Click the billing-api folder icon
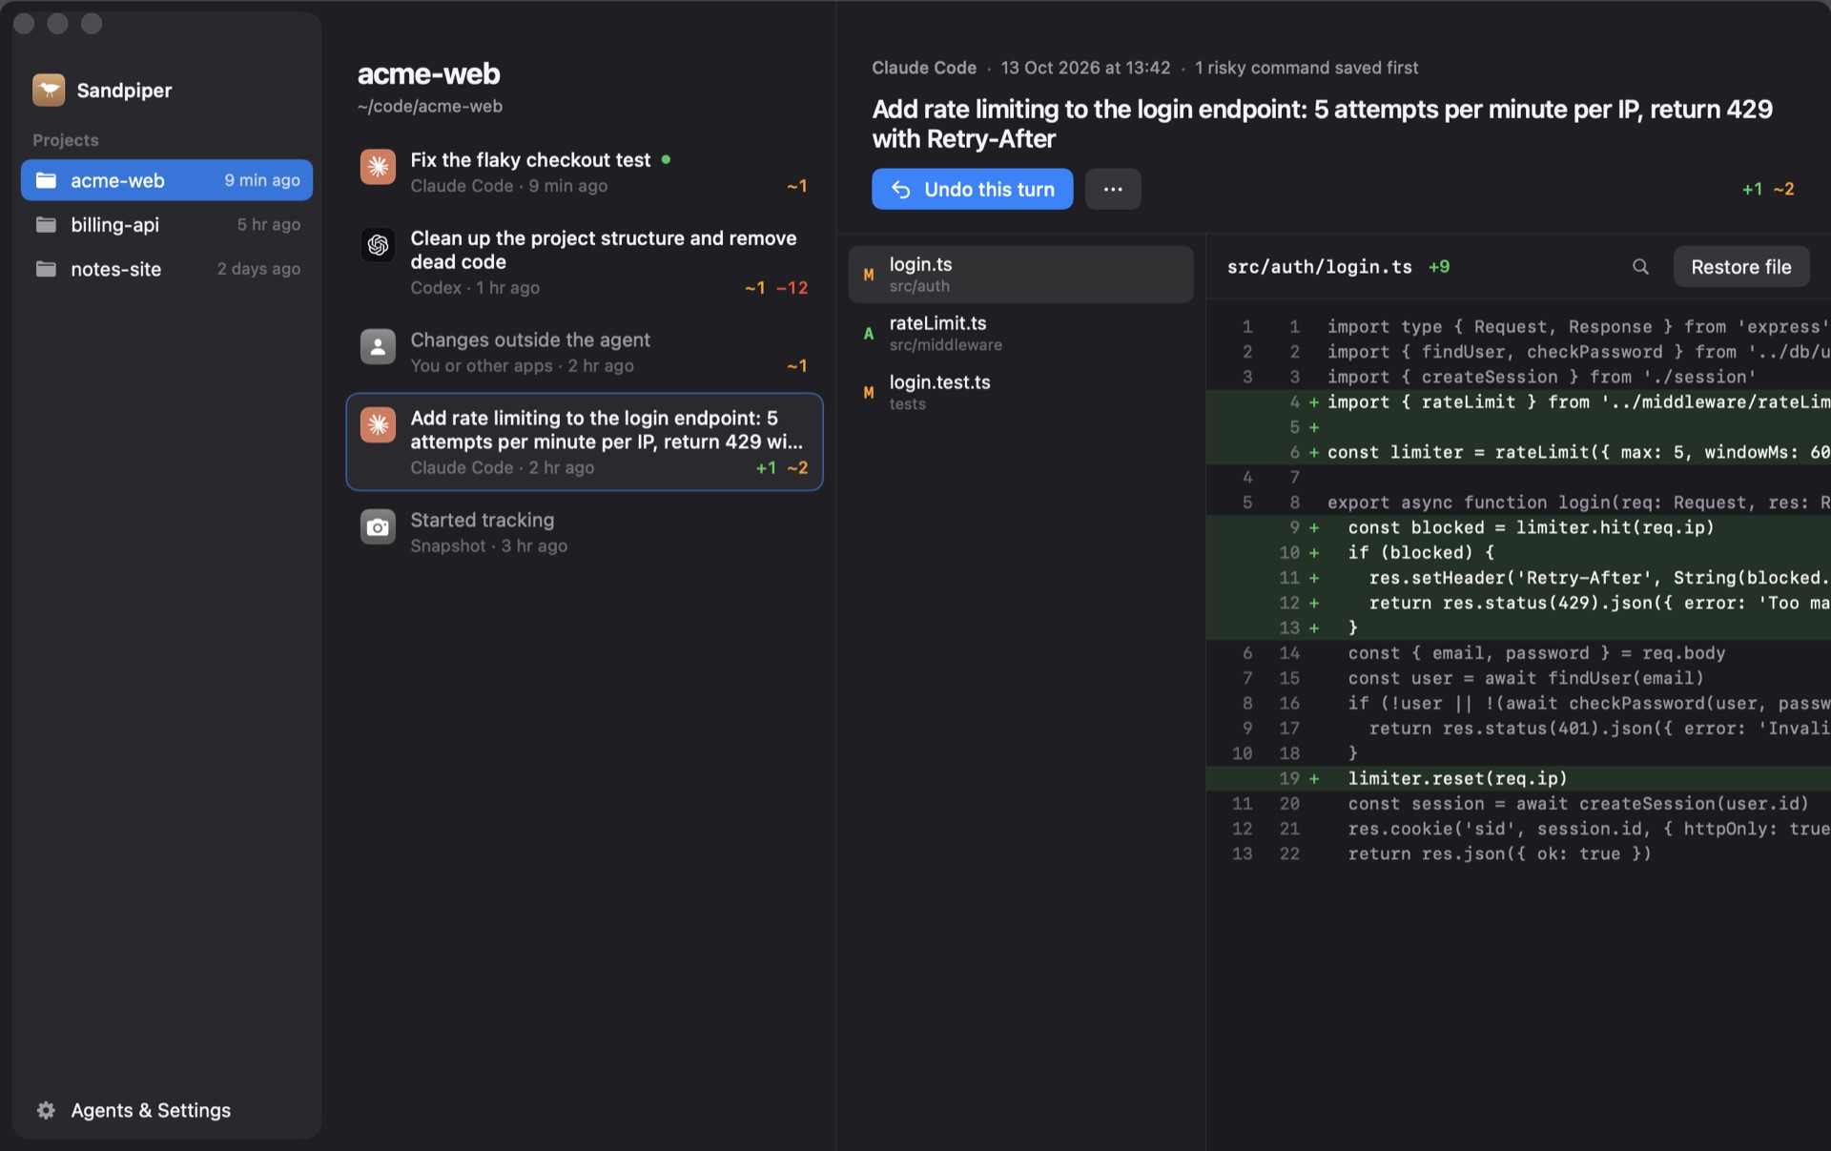 tap(46, 224)
